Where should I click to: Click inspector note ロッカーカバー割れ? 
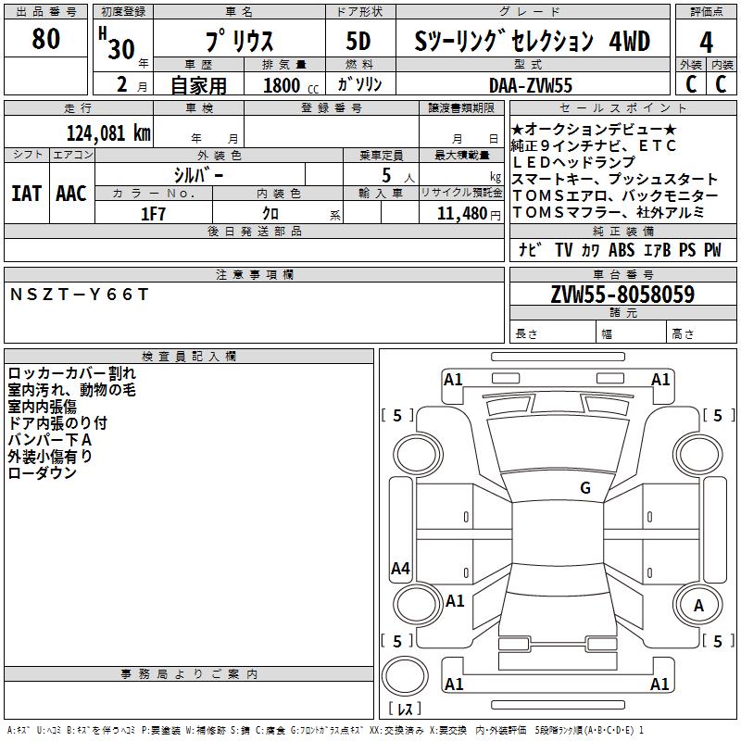[x=72, y=373]
